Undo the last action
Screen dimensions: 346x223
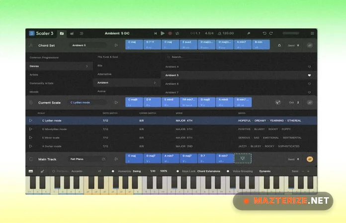point(264,33)
